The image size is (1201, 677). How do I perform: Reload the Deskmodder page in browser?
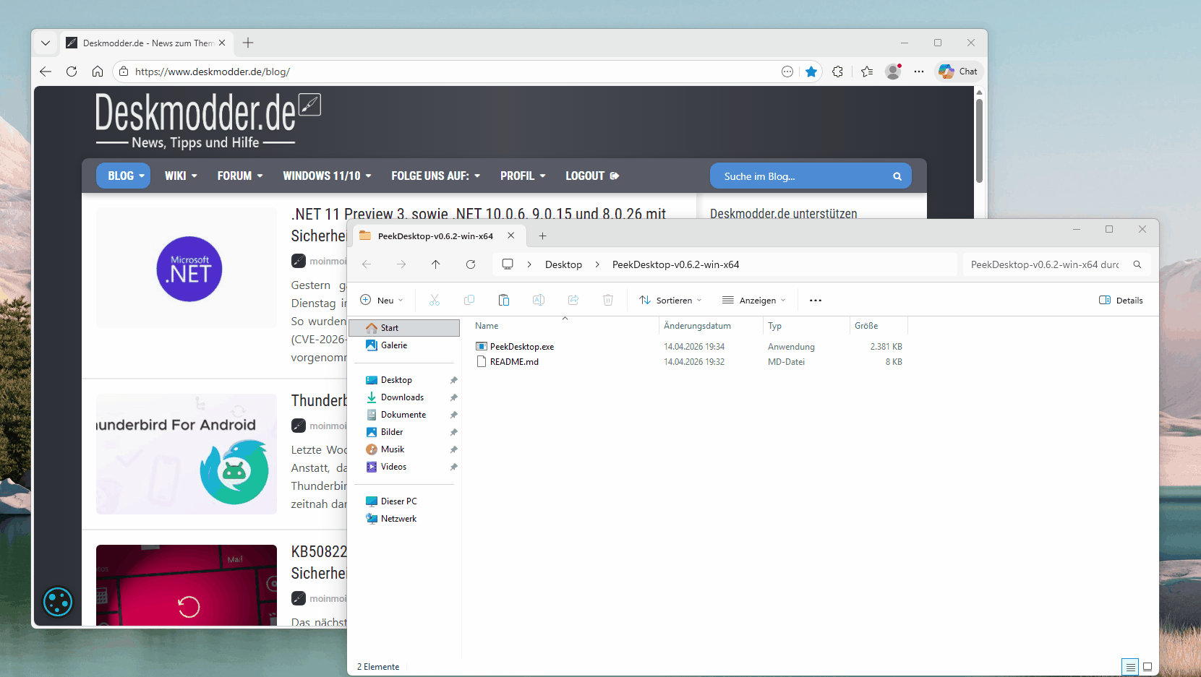click(72, 72)
